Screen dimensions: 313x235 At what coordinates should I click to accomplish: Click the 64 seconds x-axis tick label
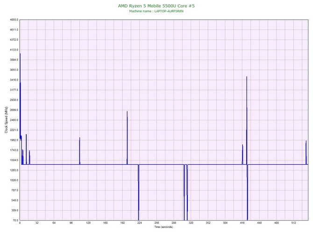tap(54, 223)
